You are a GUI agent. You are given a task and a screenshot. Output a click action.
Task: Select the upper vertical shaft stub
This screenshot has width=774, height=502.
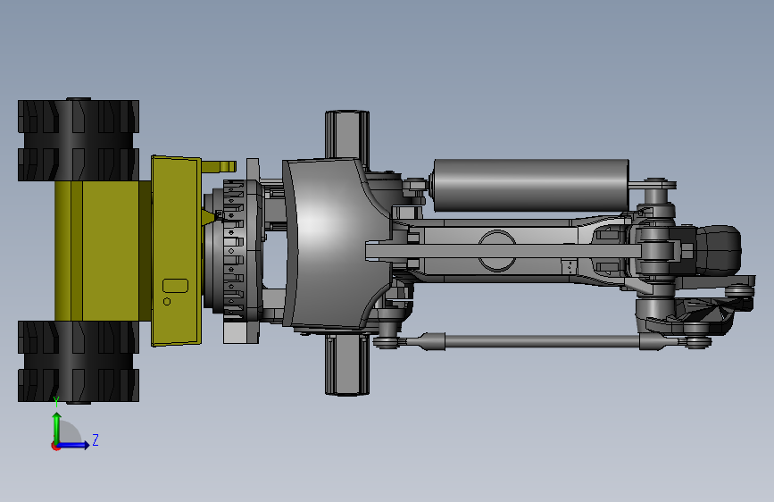(347, 134)
